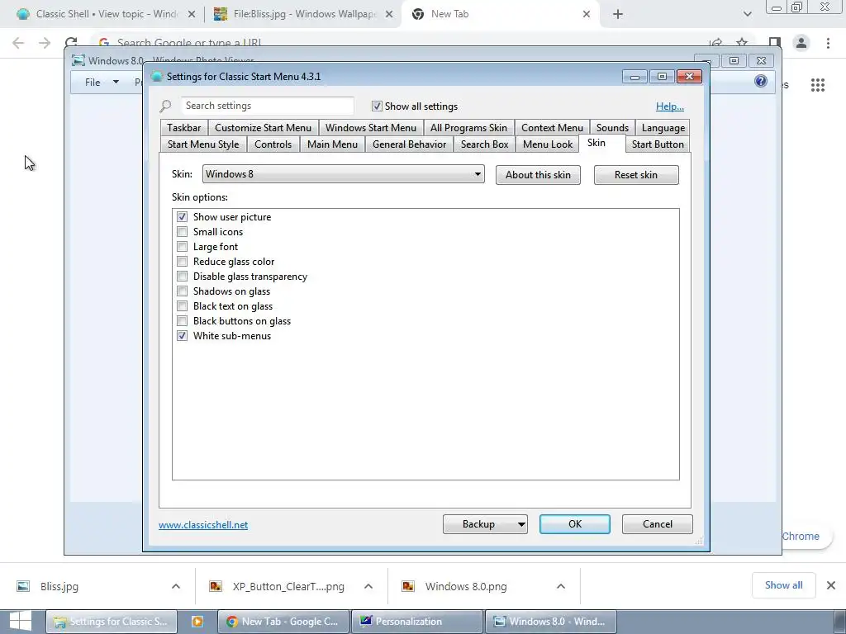This screenshot has width=846, height=634.
Task: Cancel the settings dialog
Action: pyautogui.click(x=657, y=524)
